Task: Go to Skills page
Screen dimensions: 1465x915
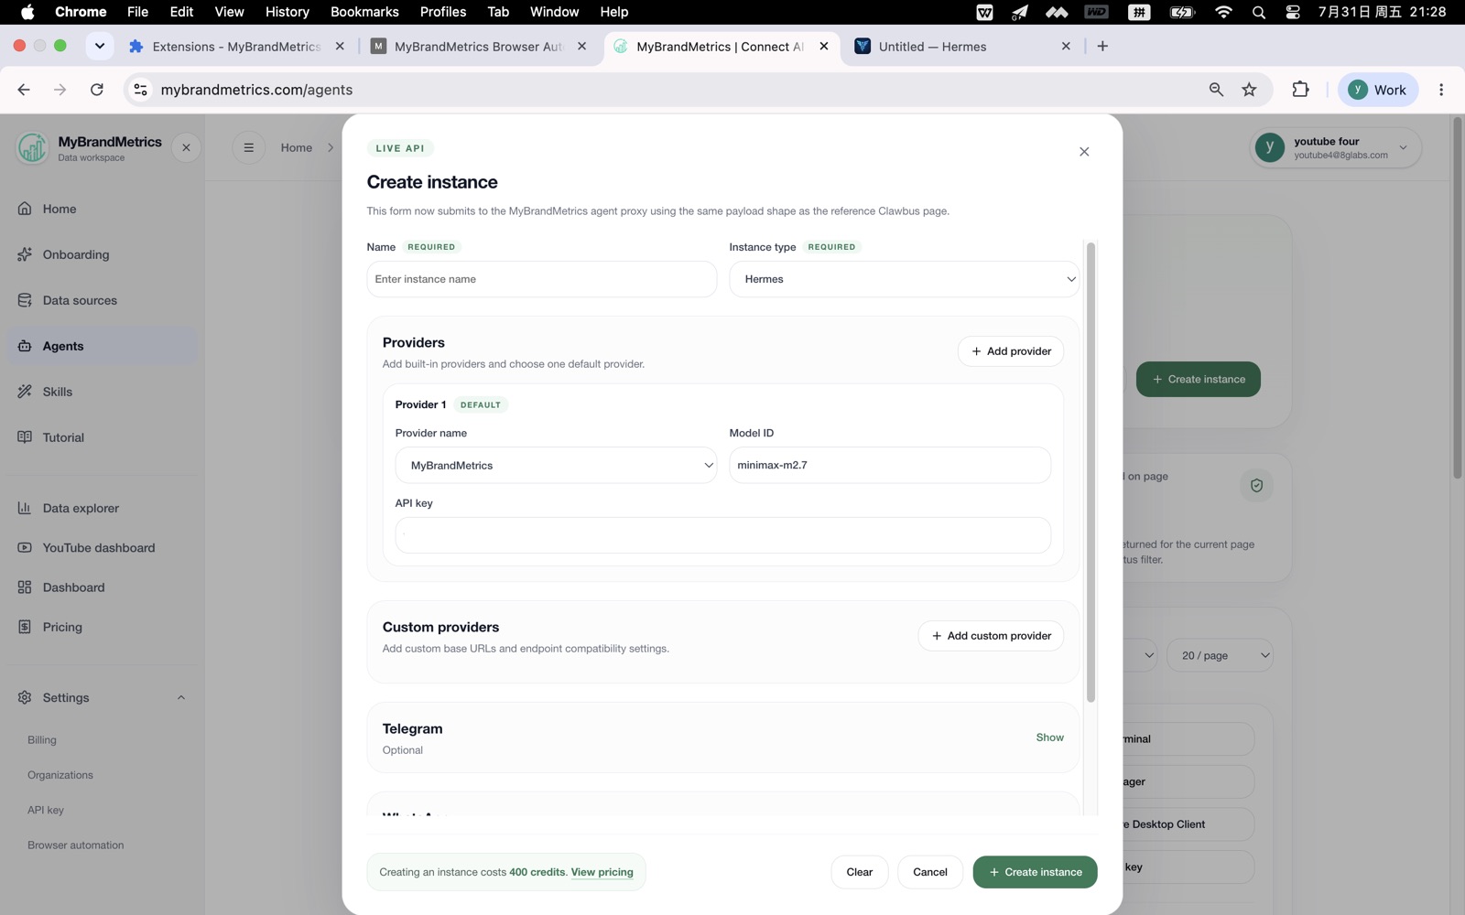Action: click(x=102, y=392)
